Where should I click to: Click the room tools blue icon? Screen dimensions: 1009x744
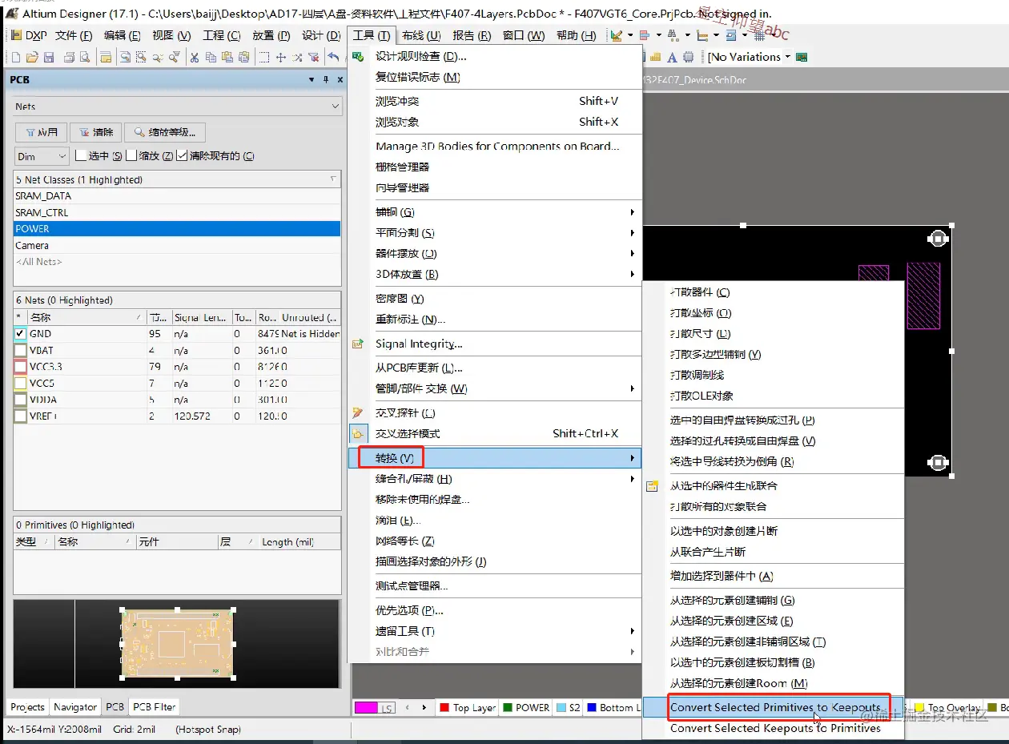(731, 35)
